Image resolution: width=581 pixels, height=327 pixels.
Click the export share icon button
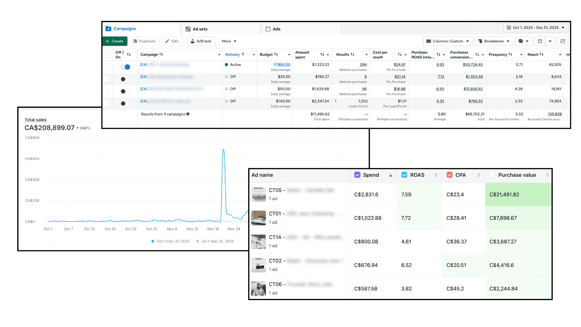(540, 41)
